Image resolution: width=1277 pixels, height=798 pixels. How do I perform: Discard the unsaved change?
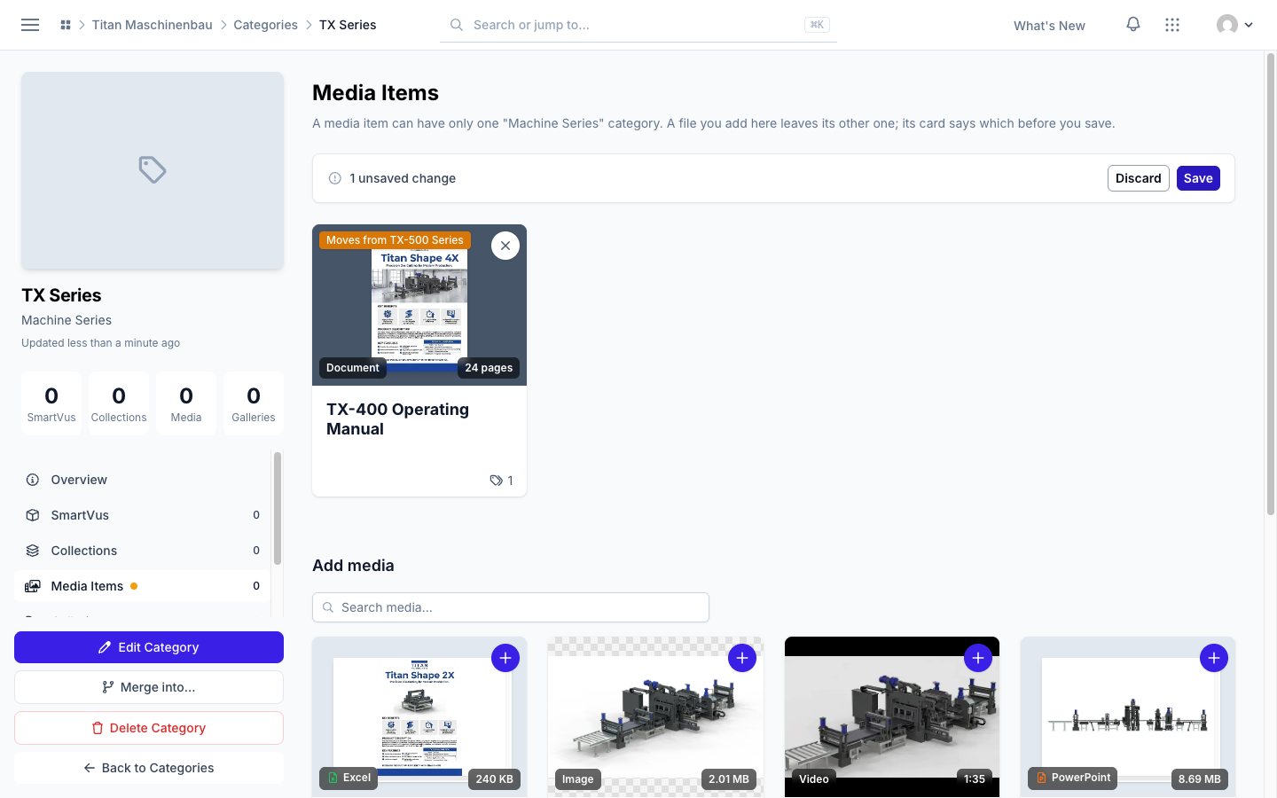click(1139, 178)
